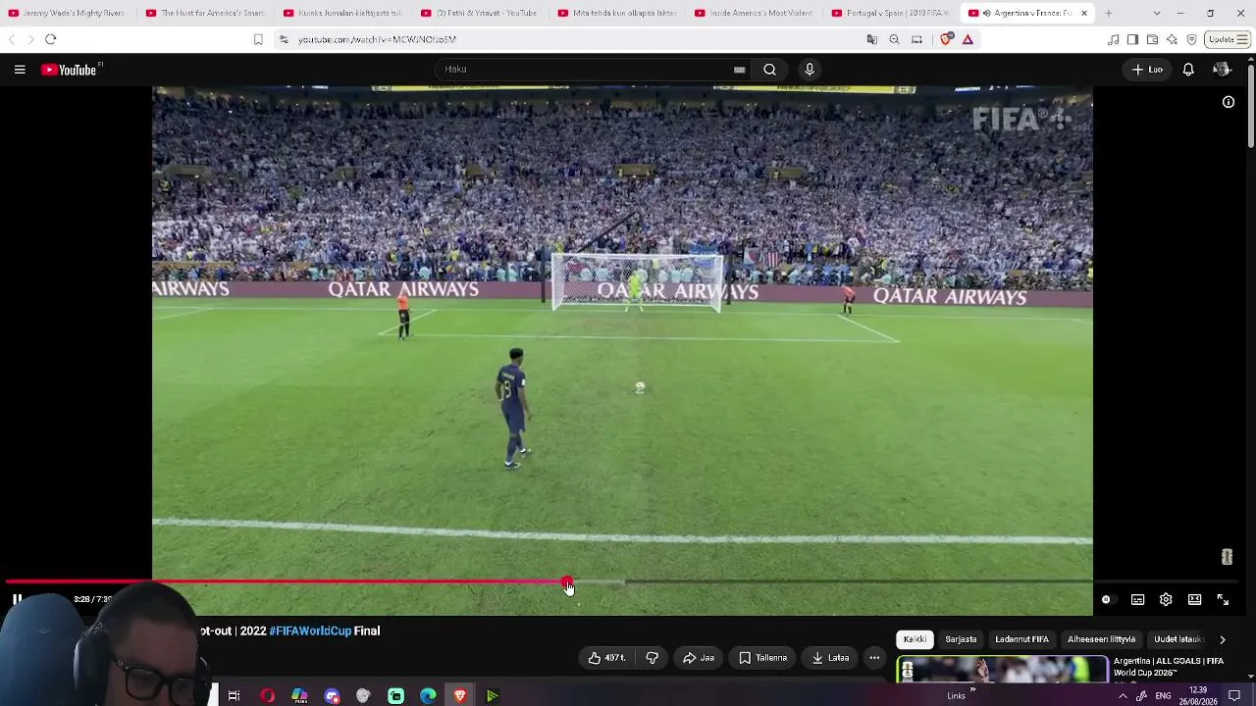Image resolution: width=1256 pixels, height=706 pixels.
Task: Expand the tab search dropdown arrow
Action: 1157,13
